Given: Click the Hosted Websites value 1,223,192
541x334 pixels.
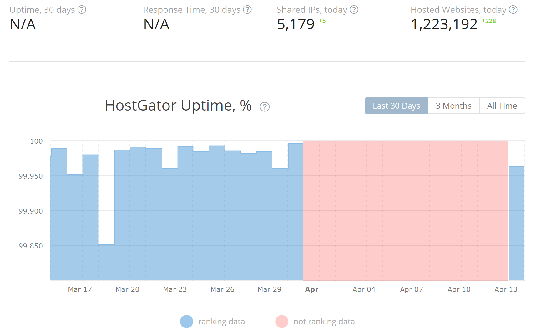Looking at the screenshot, I should pyautogui.click(x=444, y=24).
